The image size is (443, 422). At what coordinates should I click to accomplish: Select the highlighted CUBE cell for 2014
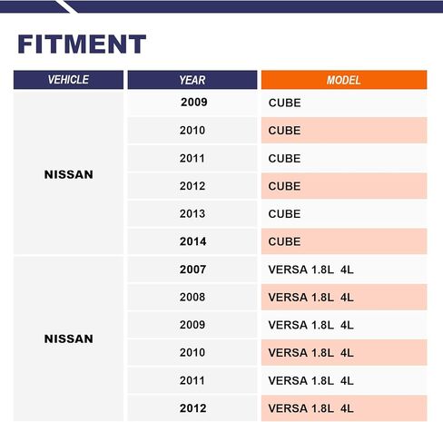point(344,241)
